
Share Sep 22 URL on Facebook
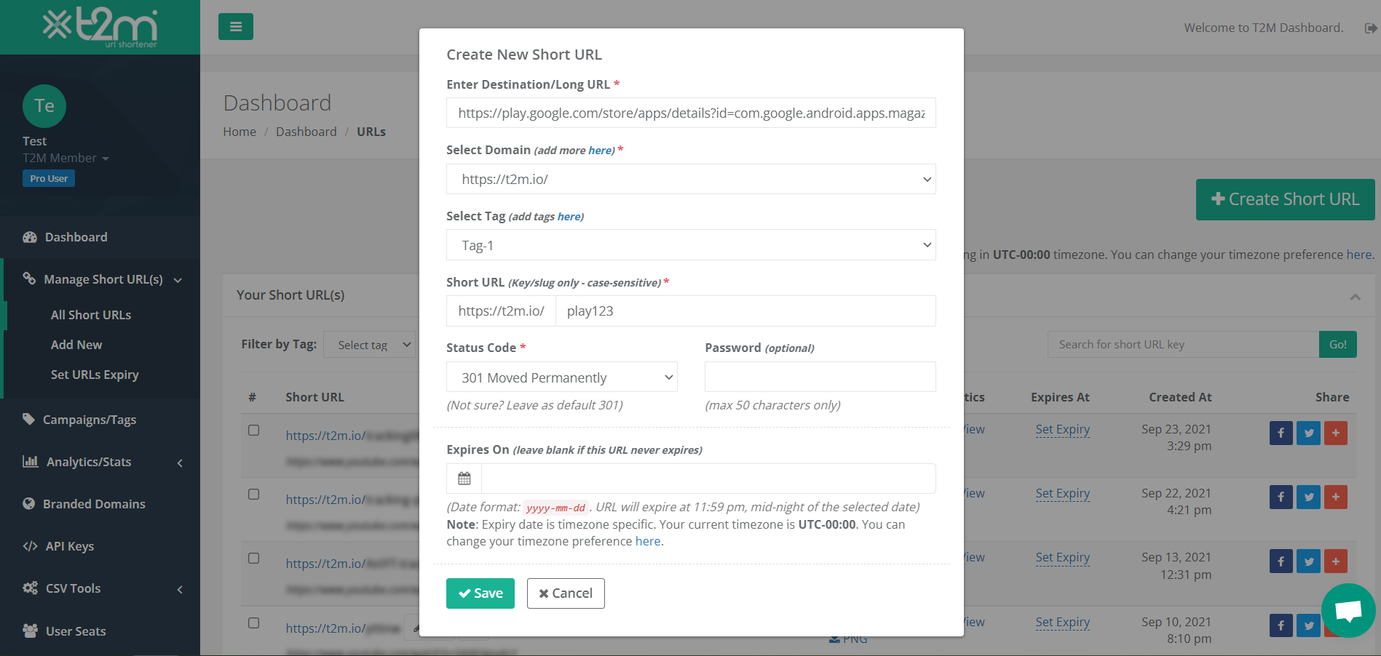(1281, 497)
